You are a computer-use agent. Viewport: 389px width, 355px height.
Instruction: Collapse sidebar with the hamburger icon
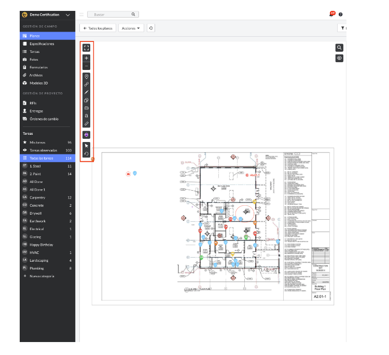(82, 15)
